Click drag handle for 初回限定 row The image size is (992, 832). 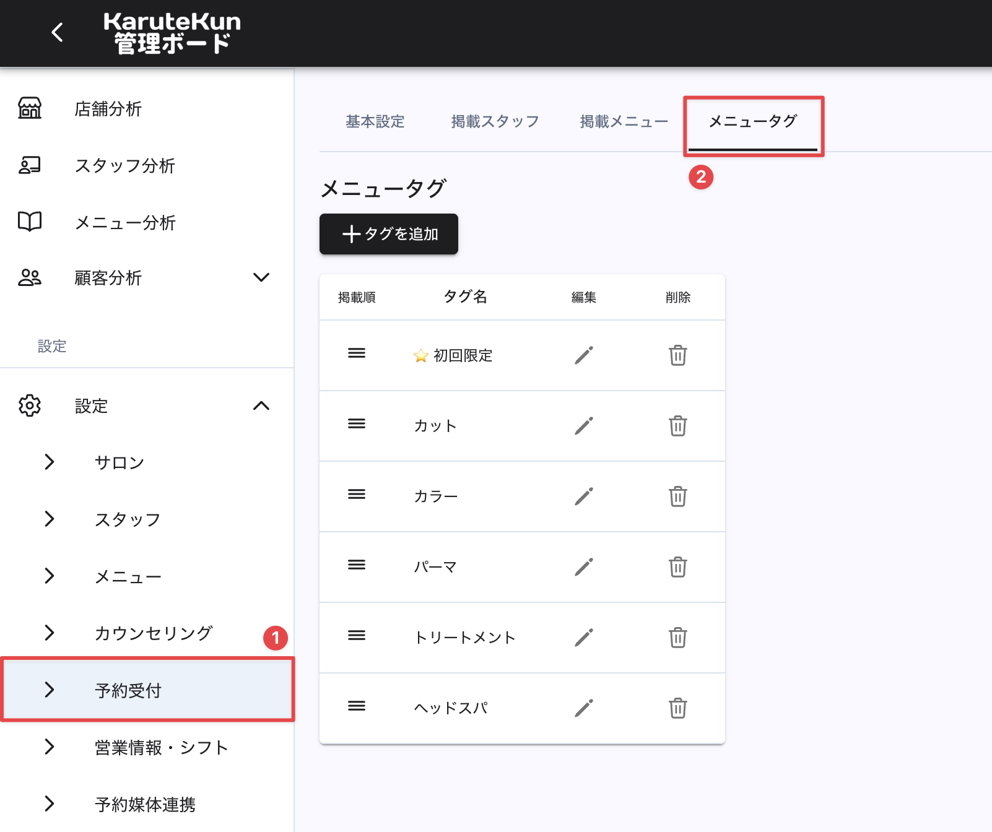point(357,353)
